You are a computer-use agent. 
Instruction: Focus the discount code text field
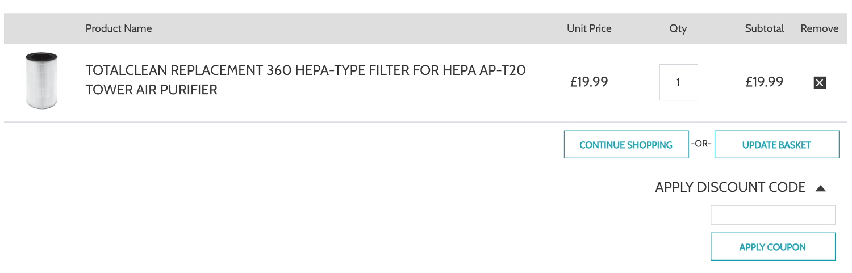pyautogui.click(x=772, y=215)
